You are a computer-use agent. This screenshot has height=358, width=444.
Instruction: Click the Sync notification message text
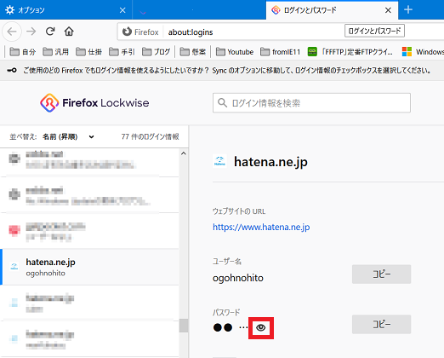coord(227,70)
